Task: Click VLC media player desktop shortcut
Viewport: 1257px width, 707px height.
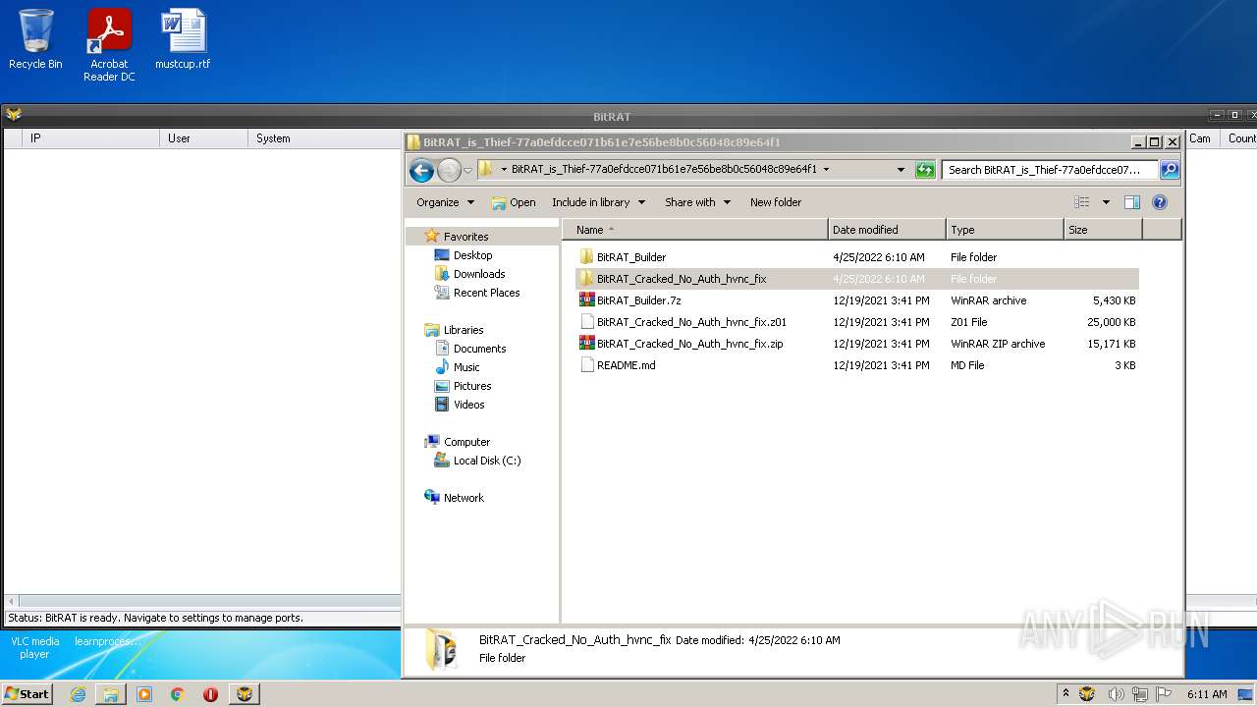Action: click(x=35, y=647)
